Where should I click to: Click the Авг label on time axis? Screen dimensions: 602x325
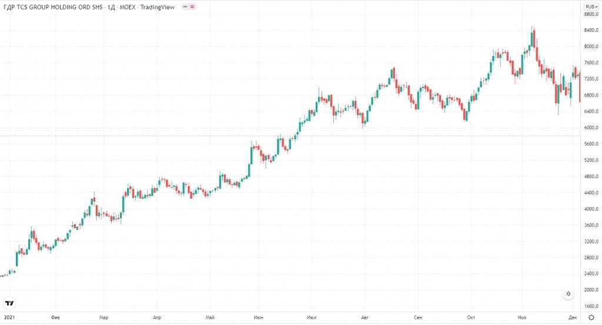click(x=365, y=317)
